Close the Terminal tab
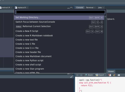The height and width of the screenshot is (92, 125). click(x=95, y=8)
